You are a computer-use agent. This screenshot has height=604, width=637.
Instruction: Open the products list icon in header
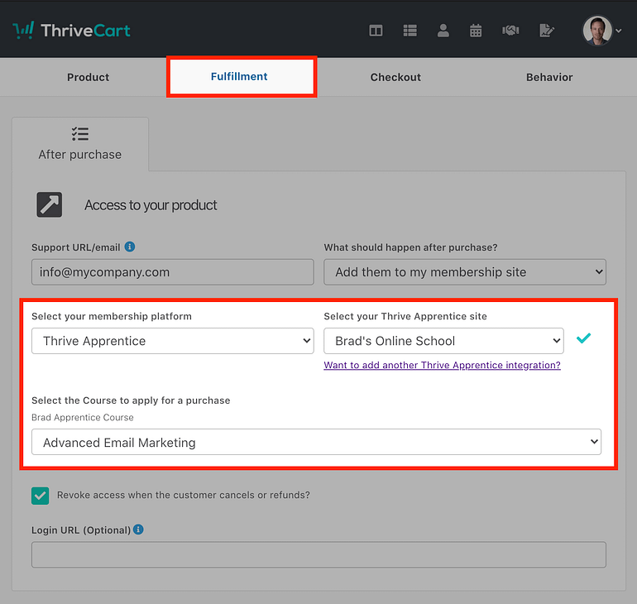pos(409,31)
